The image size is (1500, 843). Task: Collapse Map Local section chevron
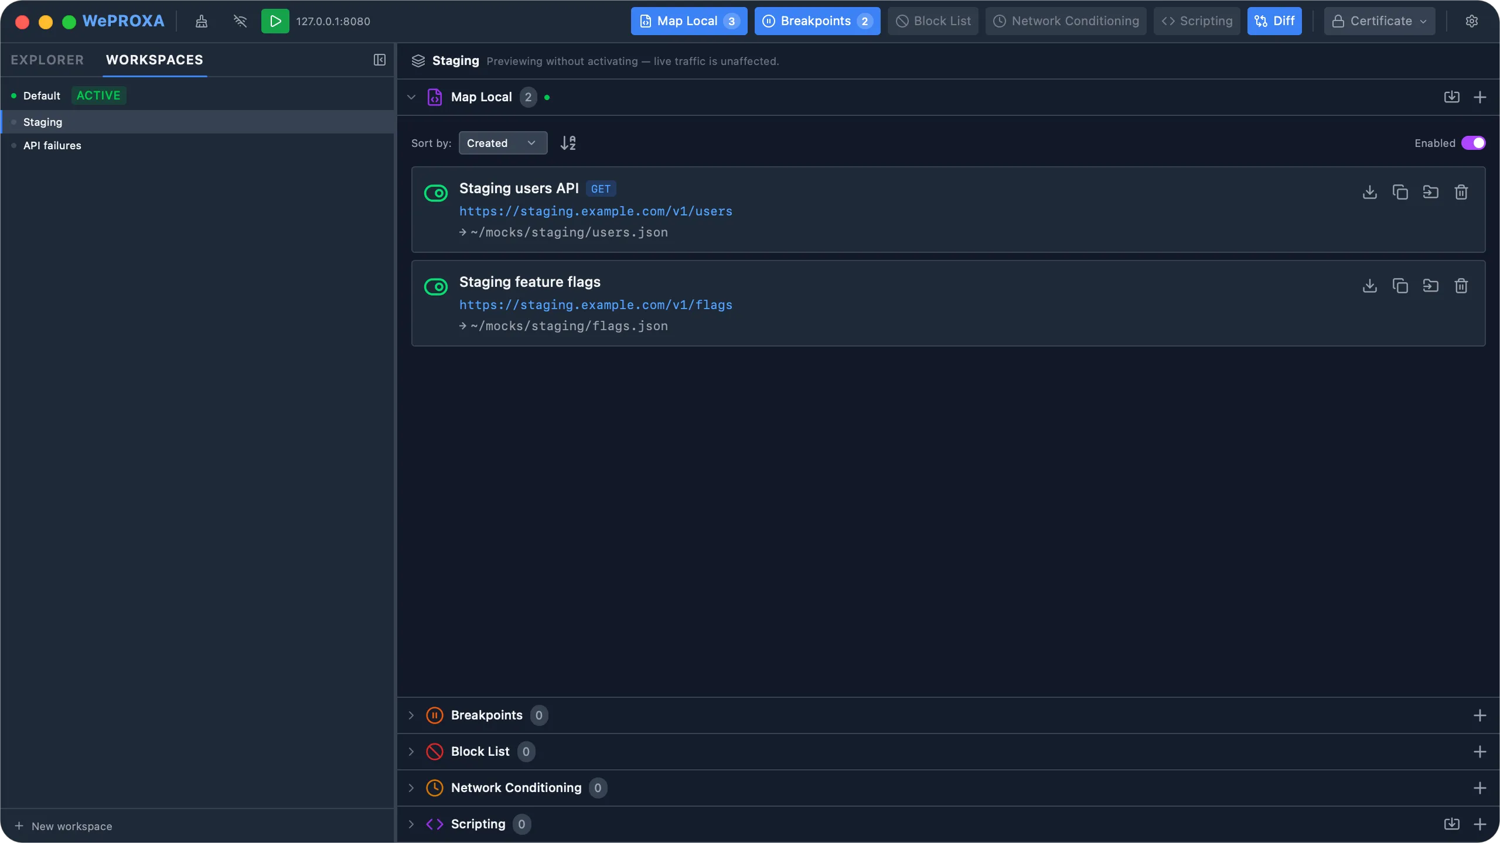click(x=411, y=97)
